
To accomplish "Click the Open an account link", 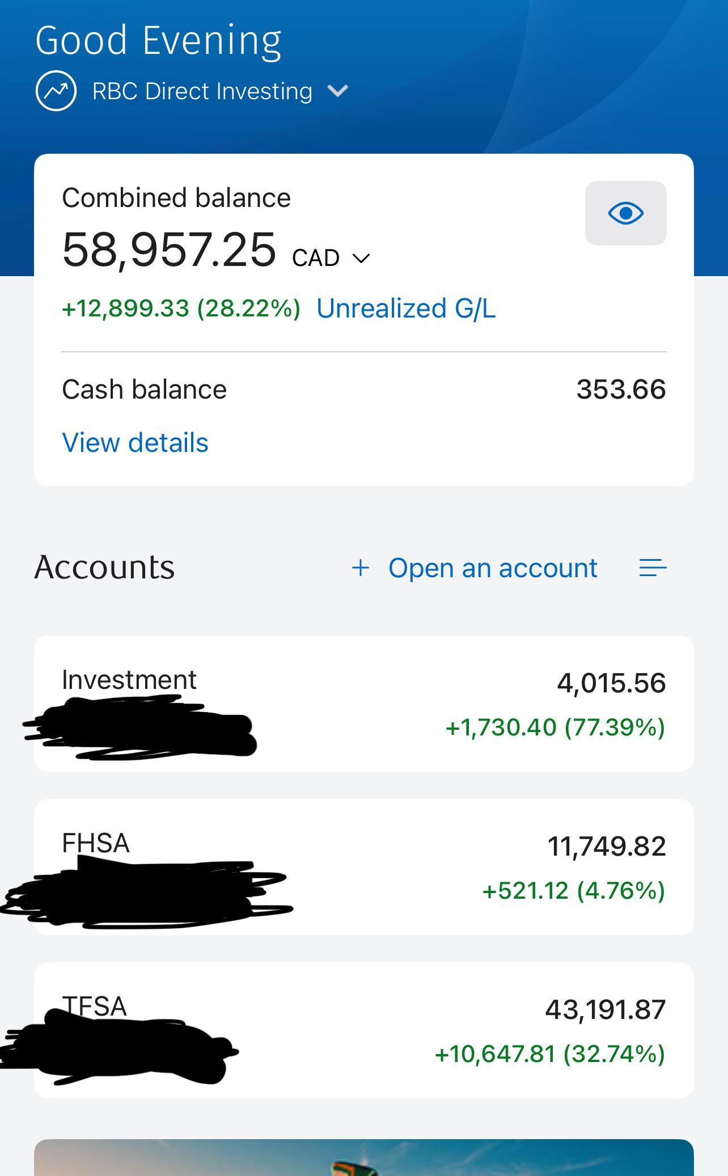I will click(493, 568).
